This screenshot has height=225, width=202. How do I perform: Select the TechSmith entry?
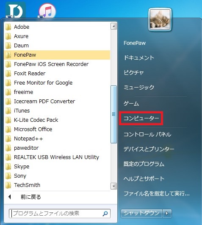[27, 185]
